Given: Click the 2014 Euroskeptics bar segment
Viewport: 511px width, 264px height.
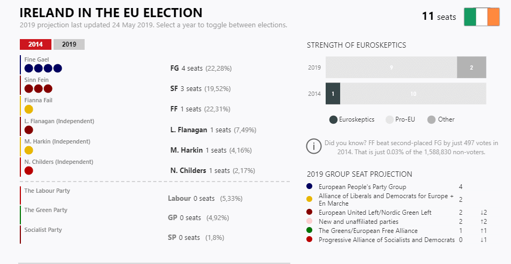Looking at the screenshot, I should 333,94.
